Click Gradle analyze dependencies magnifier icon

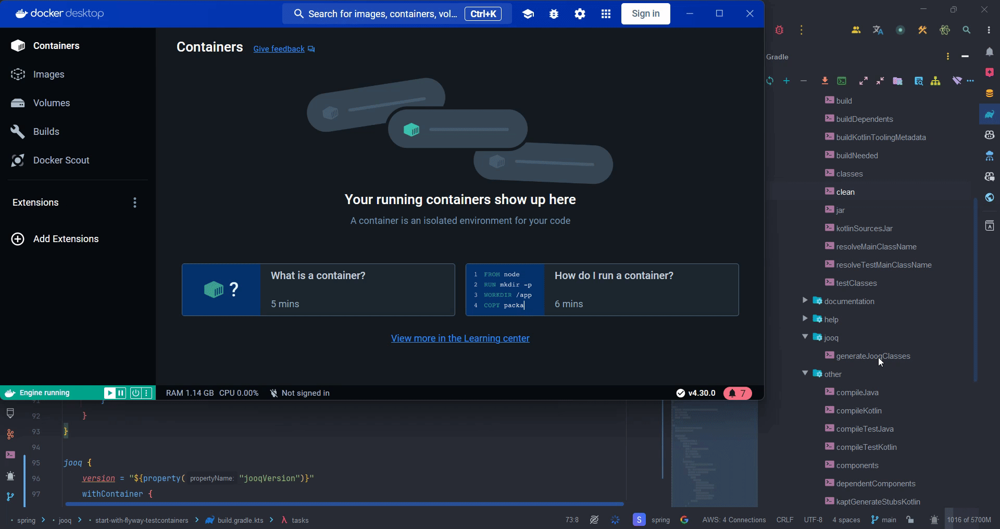click(x=919, y=81)
